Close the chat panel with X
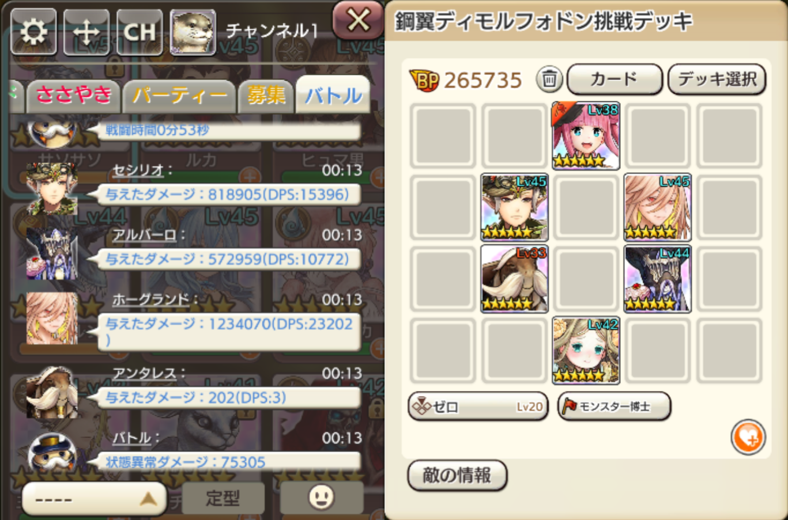The width and height of the screenshot is (788, 520). coord(358,20)
